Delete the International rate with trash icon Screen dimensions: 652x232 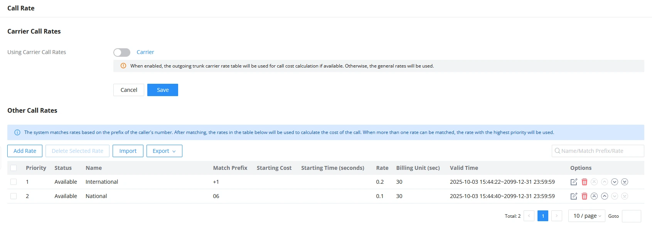tap(585, 182)
